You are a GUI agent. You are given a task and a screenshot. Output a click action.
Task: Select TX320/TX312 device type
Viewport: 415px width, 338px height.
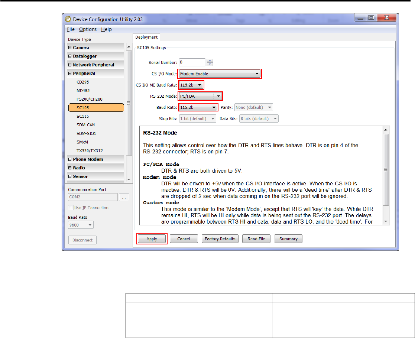(x=90, y=151)
